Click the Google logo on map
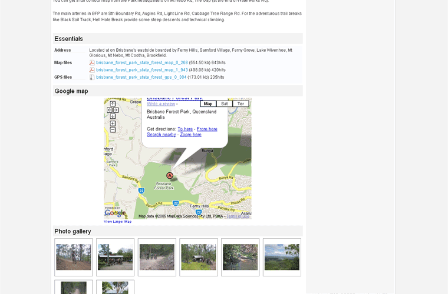Image resolution: width=448 pixels, height=294 pixels. pyautogui.click(x=115, y=213)
